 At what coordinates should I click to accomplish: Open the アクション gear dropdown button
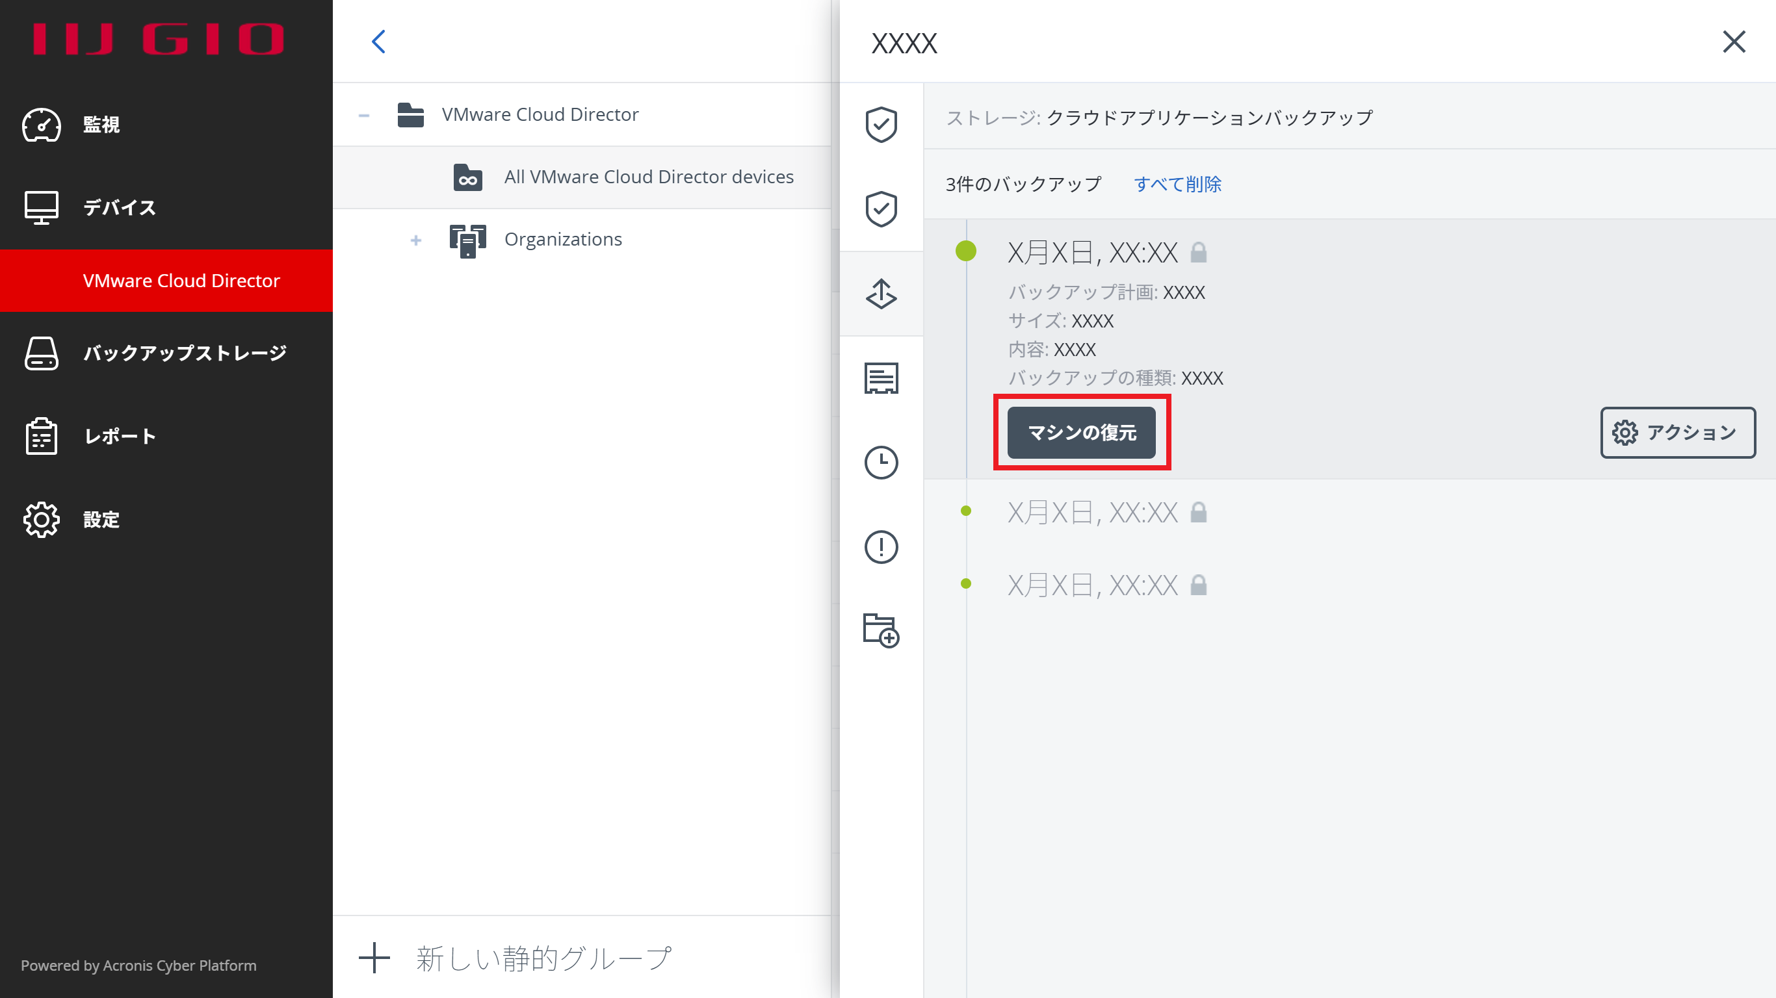(1677, 433)
